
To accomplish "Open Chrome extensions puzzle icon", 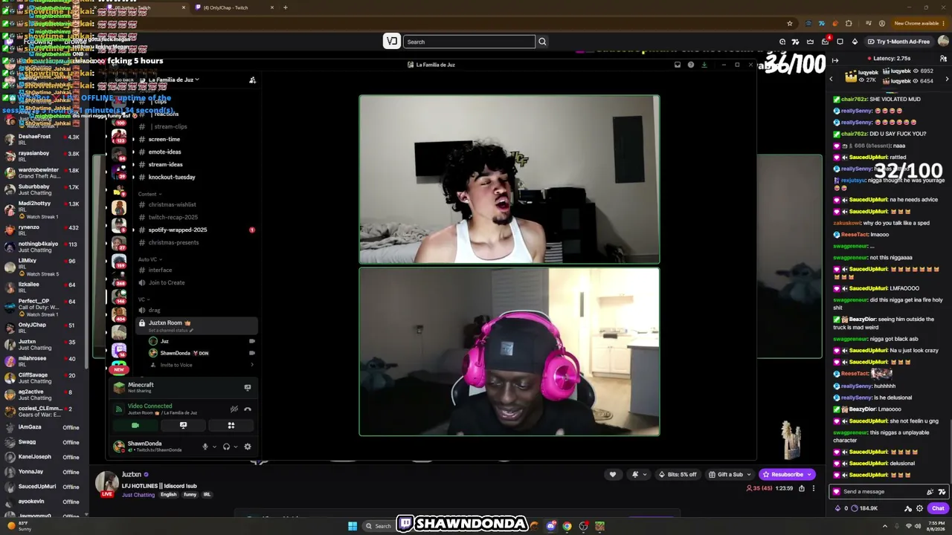I will pos(849,23).
